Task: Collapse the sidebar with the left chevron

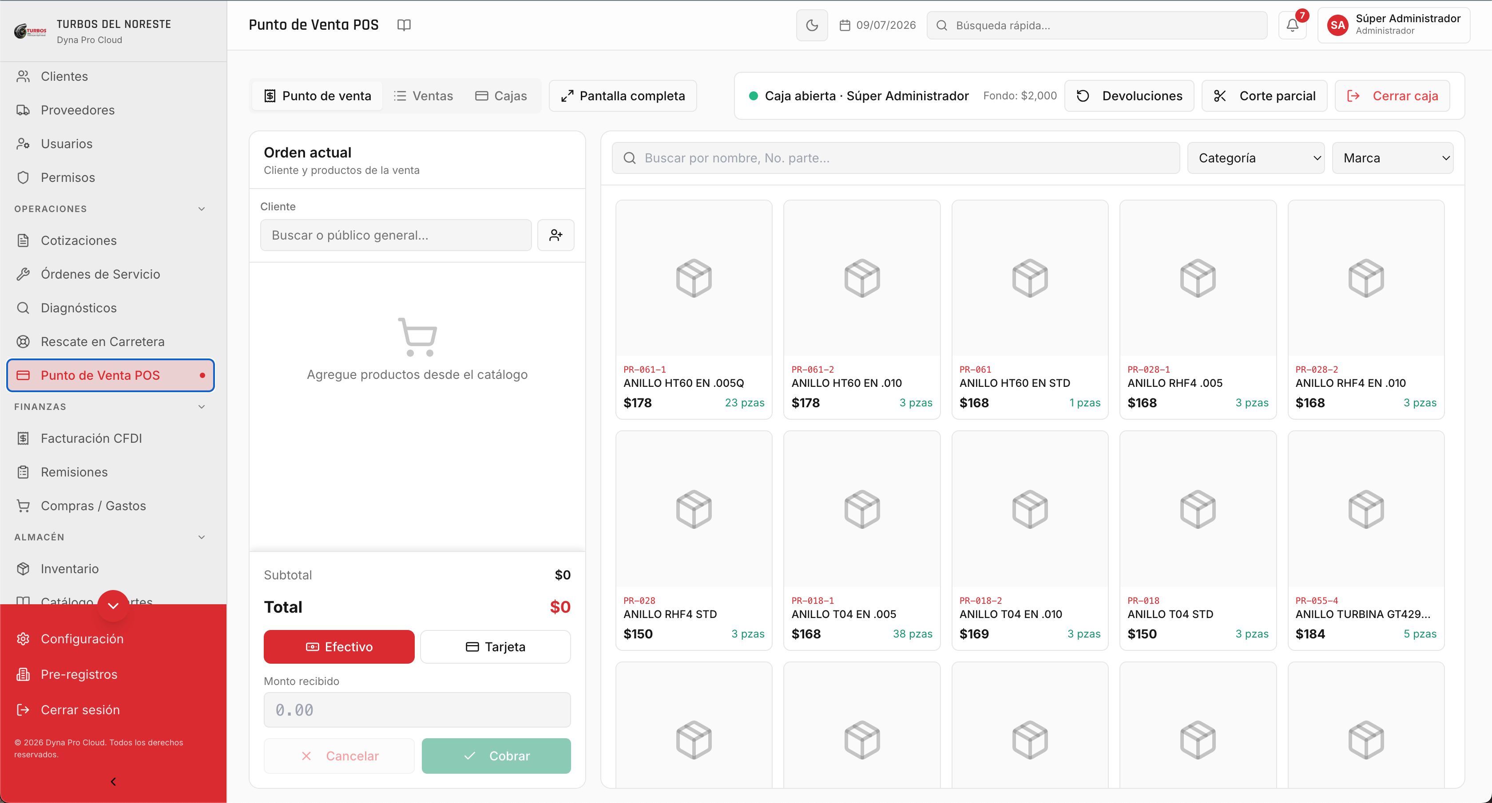Action: (x=114, y=782)
